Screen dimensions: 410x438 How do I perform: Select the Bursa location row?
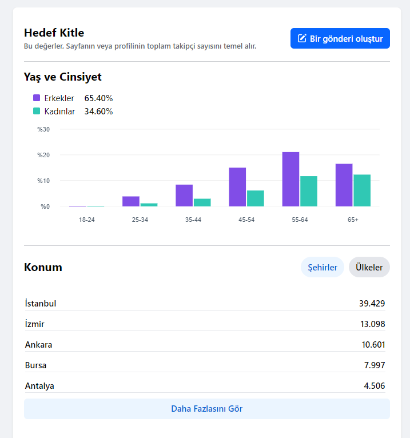point(205,365)
